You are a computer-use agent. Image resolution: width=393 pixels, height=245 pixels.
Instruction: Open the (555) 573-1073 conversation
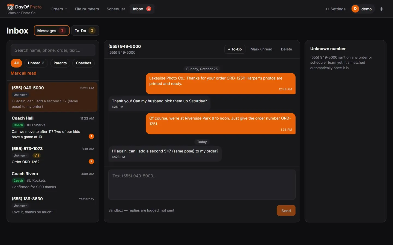53,155
